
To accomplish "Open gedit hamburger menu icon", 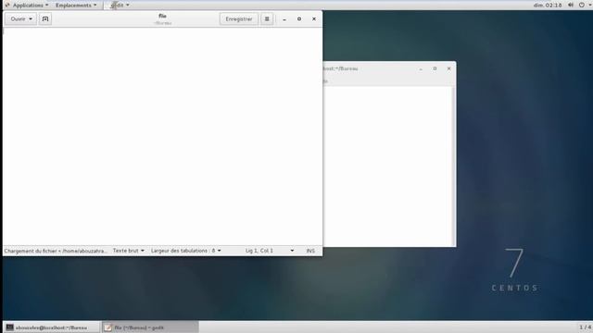I will click(267, 18).
